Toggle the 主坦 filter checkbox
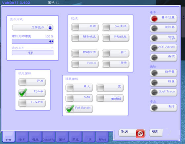The image size is (185, 144). tap(76, 27)
